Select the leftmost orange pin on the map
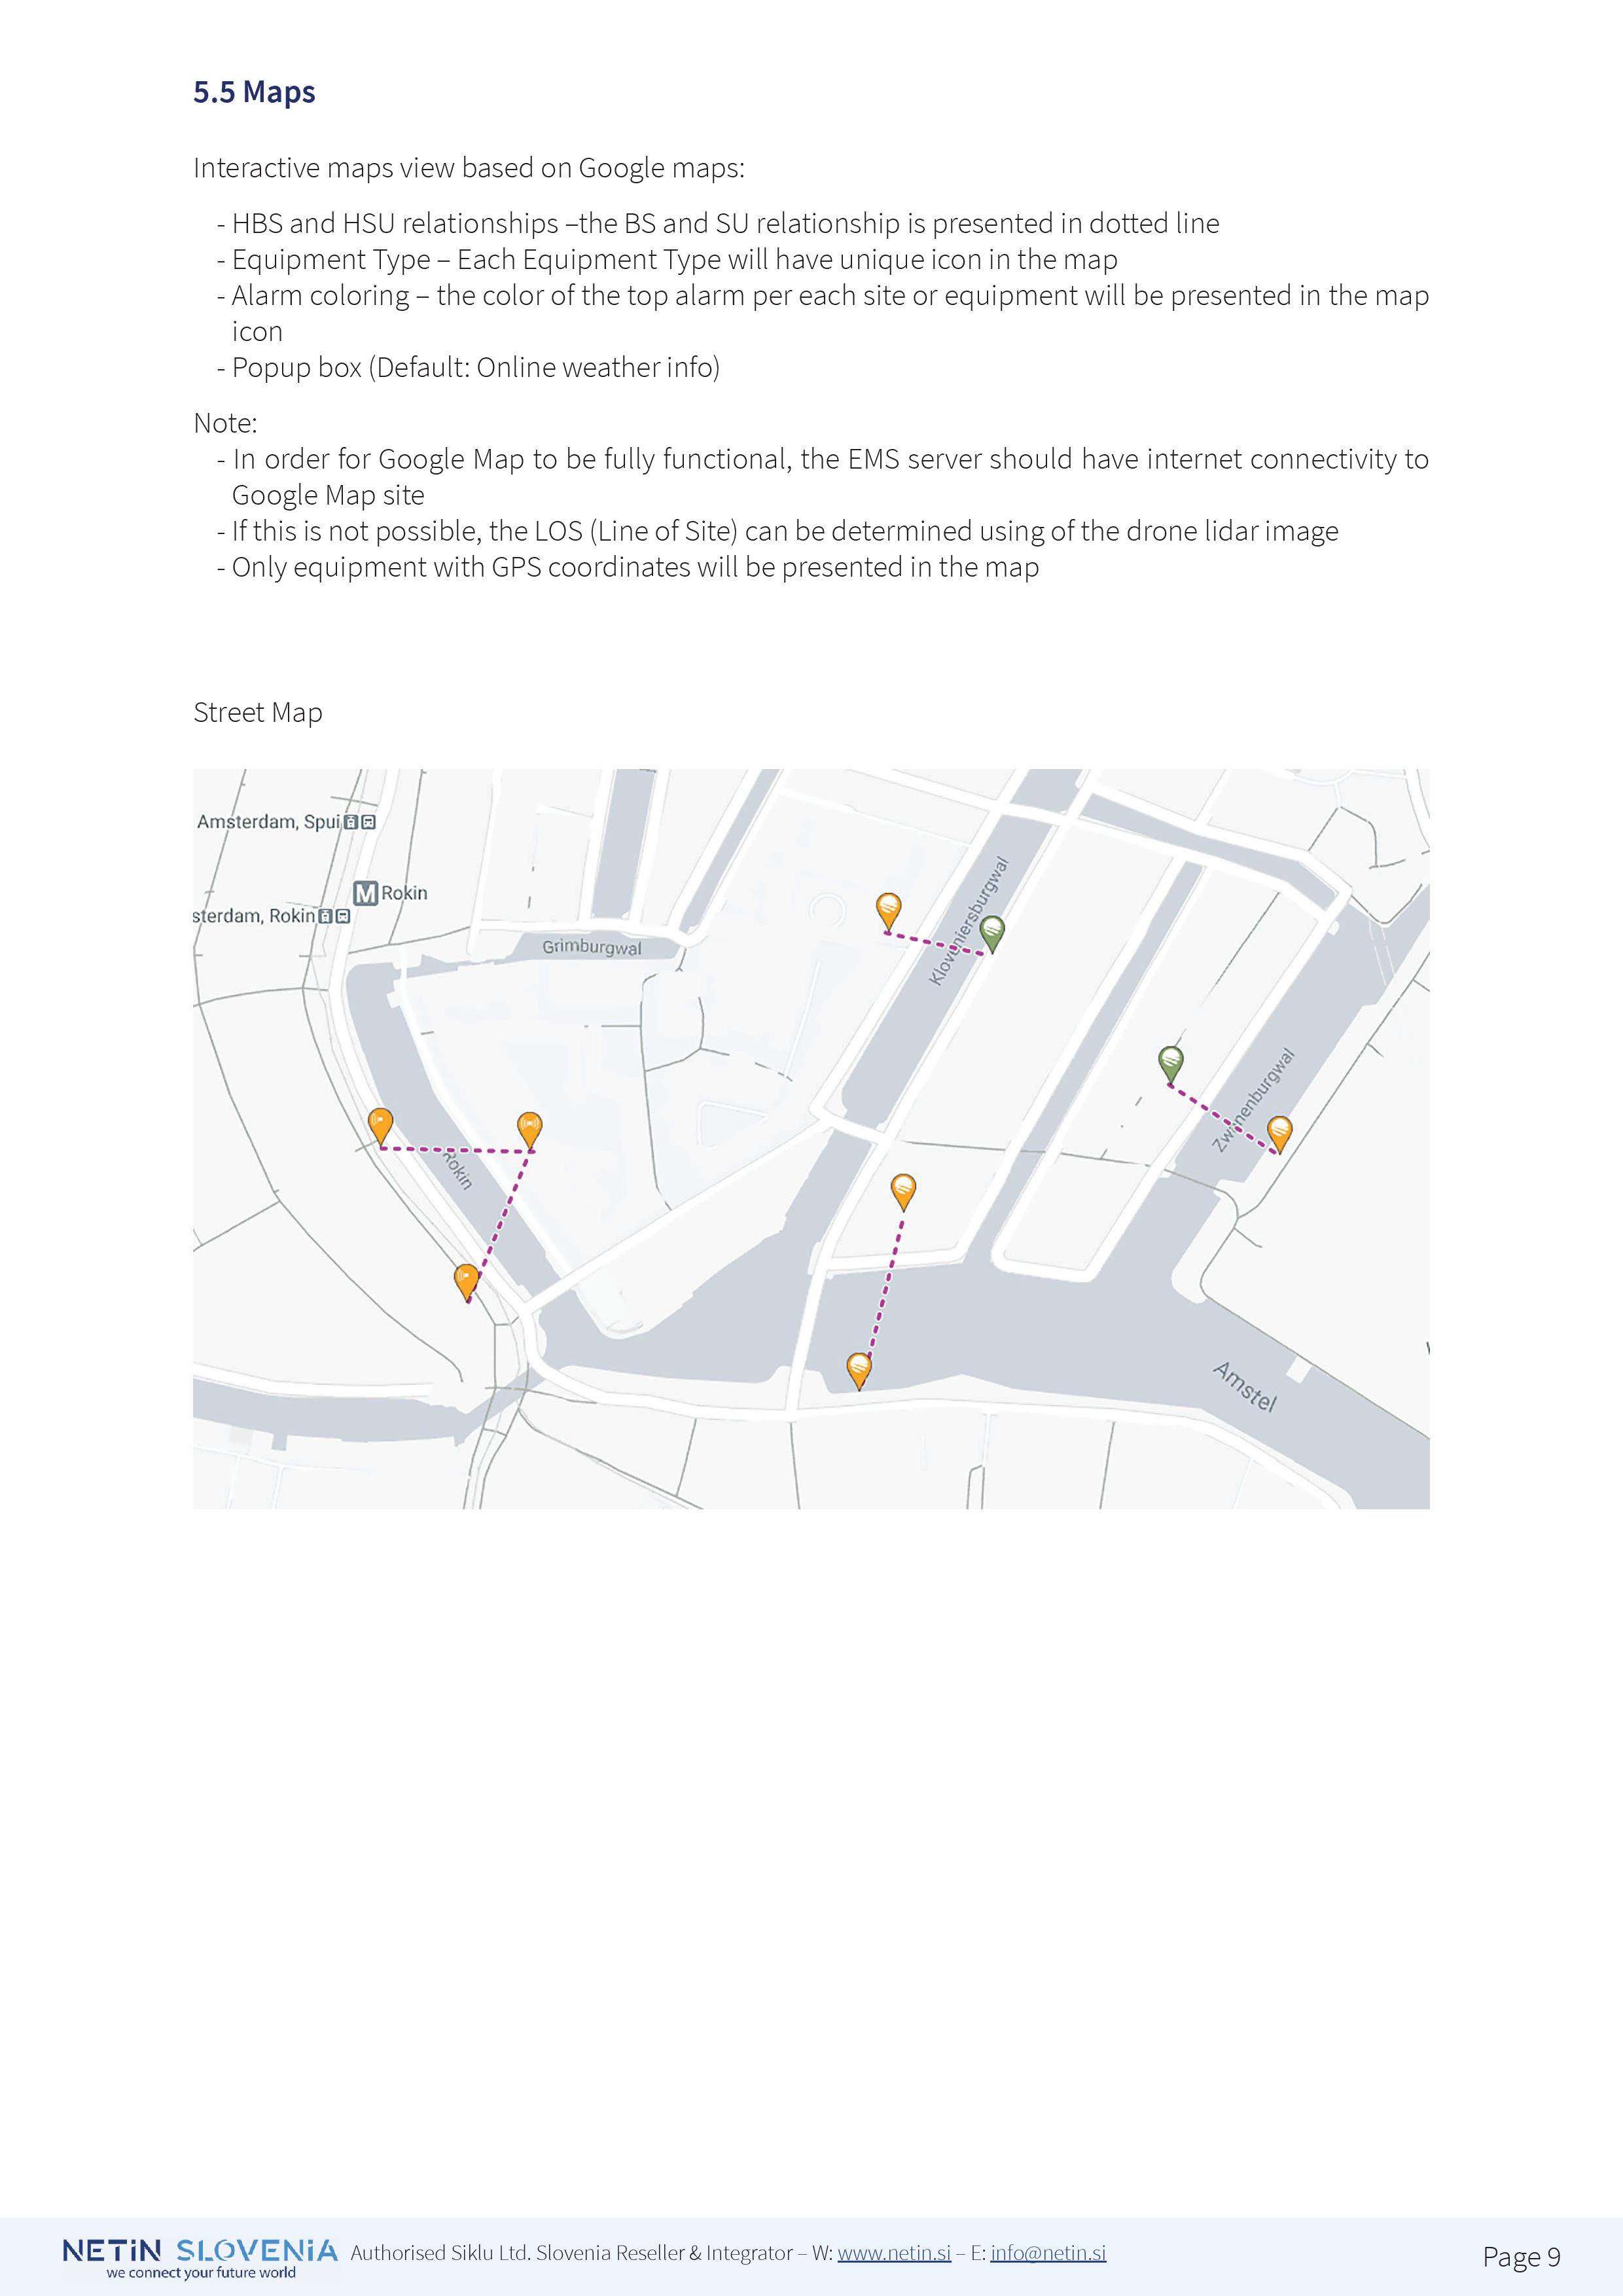This screenshot has height=2296, width=1623. pyautogui.click(x=380, y=1124)
